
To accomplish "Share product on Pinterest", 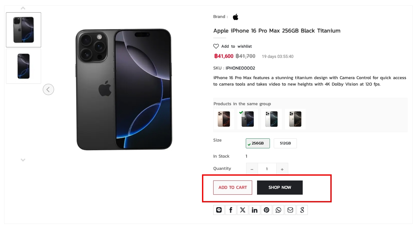I will coord(267,210).
